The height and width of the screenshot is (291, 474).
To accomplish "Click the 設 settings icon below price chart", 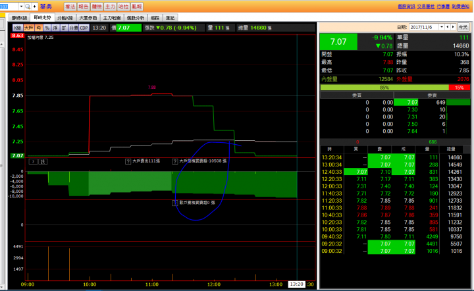I will pyautogui.click(x=43, y=162).
